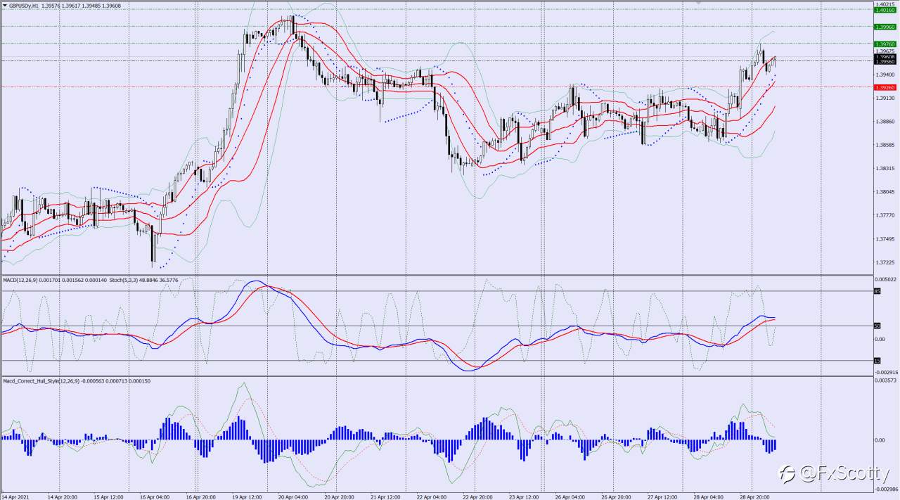Click the Macd_Correct_Hull_Style indicator label
This screenshot has width=900, height=500.
[40, 380]
